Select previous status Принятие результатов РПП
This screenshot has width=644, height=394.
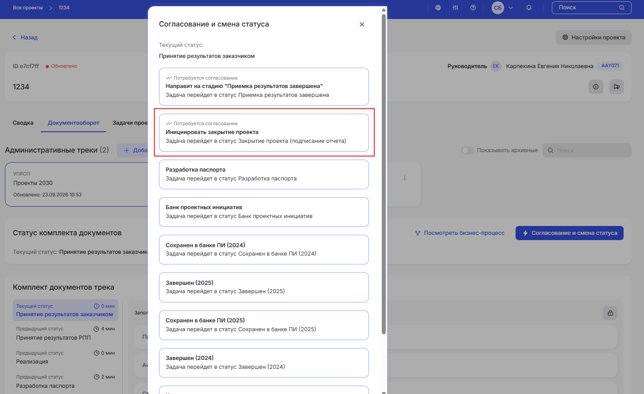click(x=66, y=333)
